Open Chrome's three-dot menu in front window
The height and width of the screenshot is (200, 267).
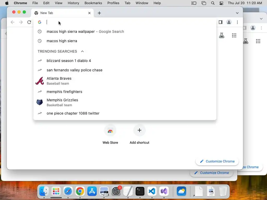coord(237,22)
